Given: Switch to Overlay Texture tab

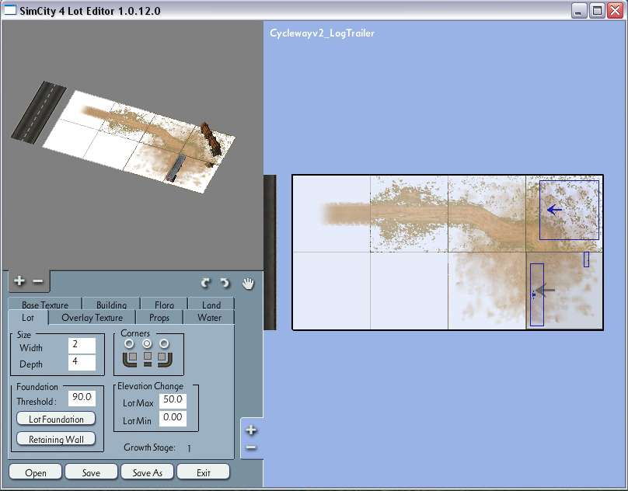Looking at the screenshot, I should click(92, 318).
